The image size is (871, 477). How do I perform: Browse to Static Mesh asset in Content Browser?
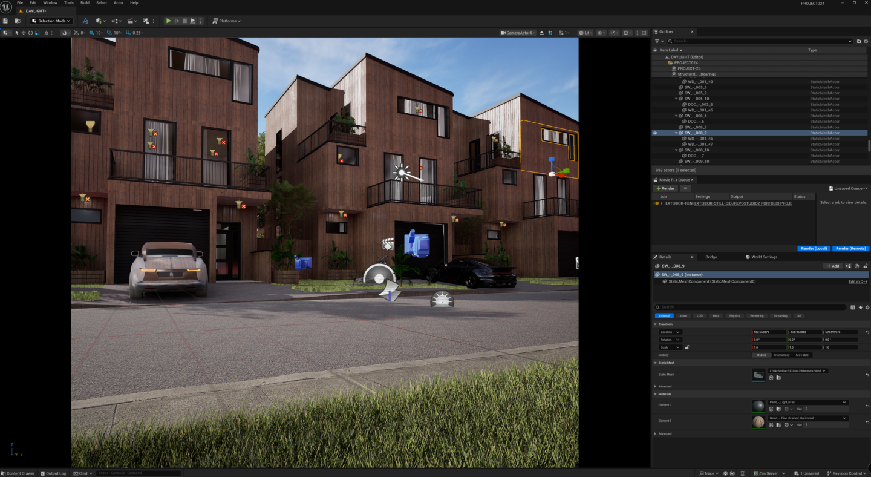point(778,378)
